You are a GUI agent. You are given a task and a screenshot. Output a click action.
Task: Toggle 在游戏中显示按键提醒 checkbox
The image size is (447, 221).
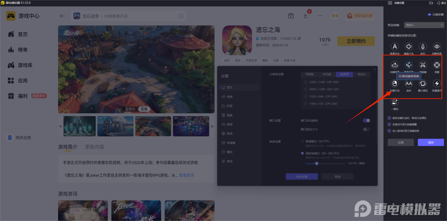[x=389, y=124]
